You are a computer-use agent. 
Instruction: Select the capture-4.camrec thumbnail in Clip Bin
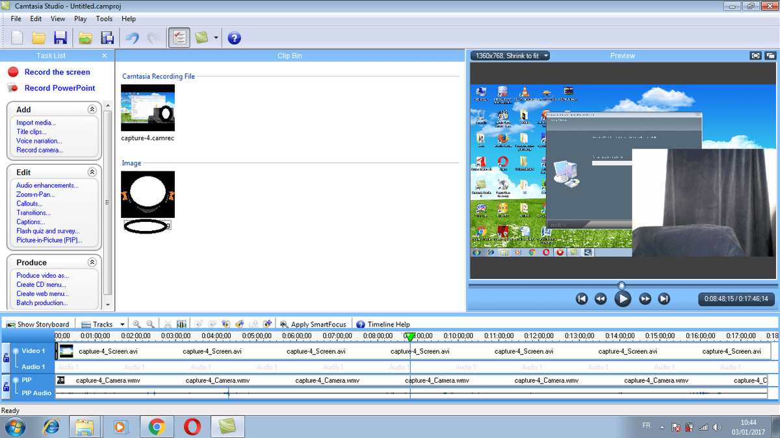coord(148,108)
